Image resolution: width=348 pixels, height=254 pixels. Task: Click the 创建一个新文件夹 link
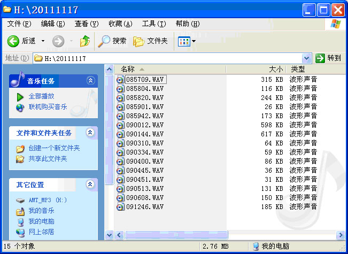pos(54,148)
